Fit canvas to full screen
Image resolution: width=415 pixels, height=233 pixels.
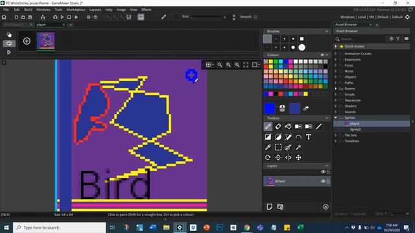click(246, 65)
